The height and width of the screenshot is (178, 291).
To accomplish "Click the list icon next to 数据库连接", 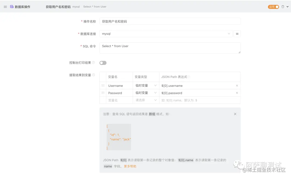I will click(237, 33).
